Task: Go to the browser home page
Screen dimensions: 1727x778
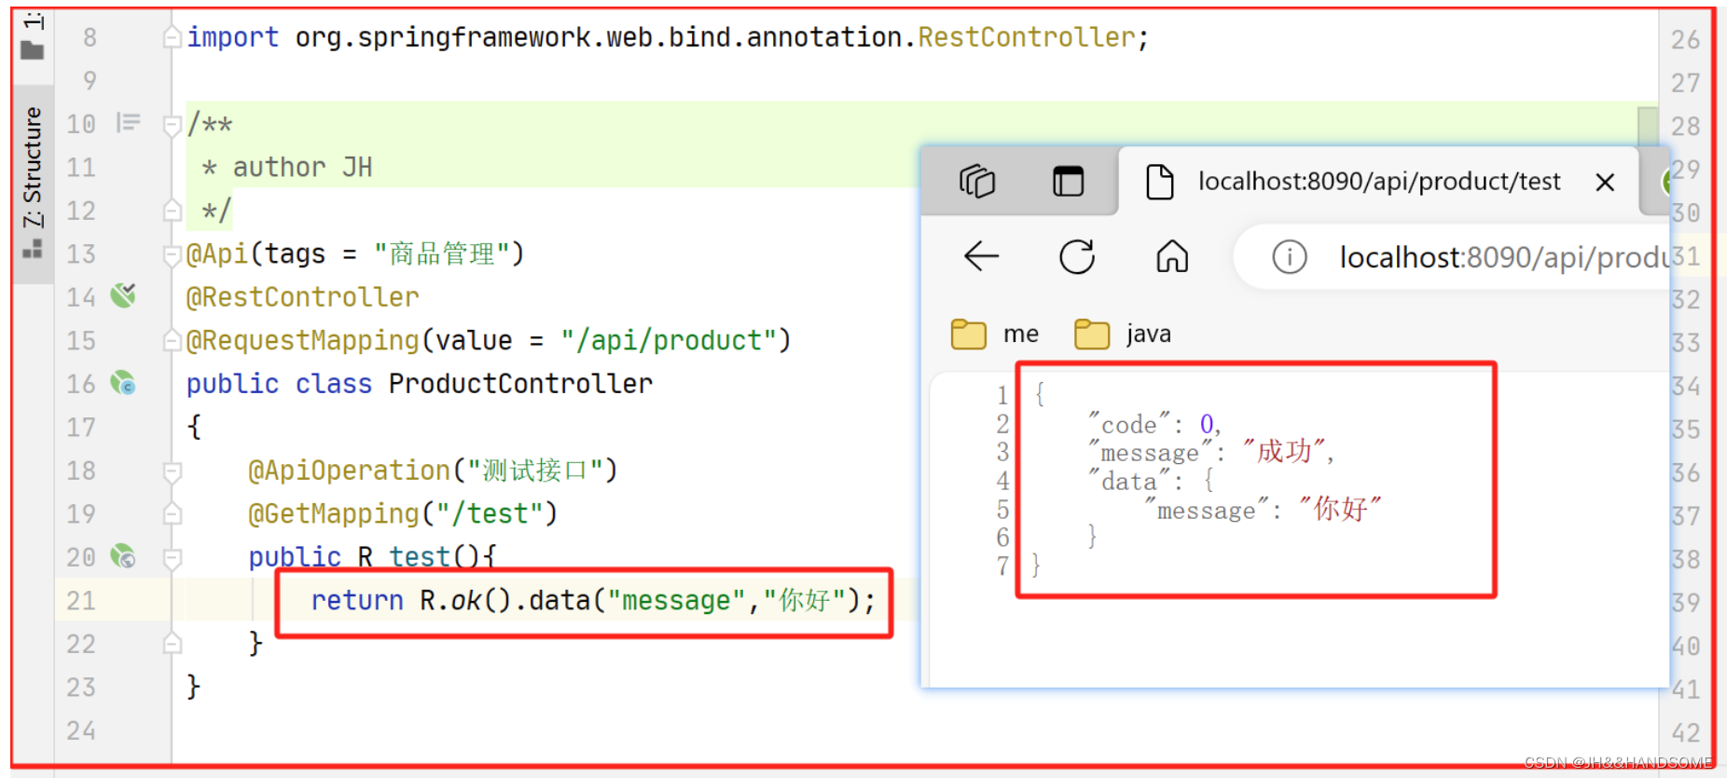Action: (x=1172, y=255)
